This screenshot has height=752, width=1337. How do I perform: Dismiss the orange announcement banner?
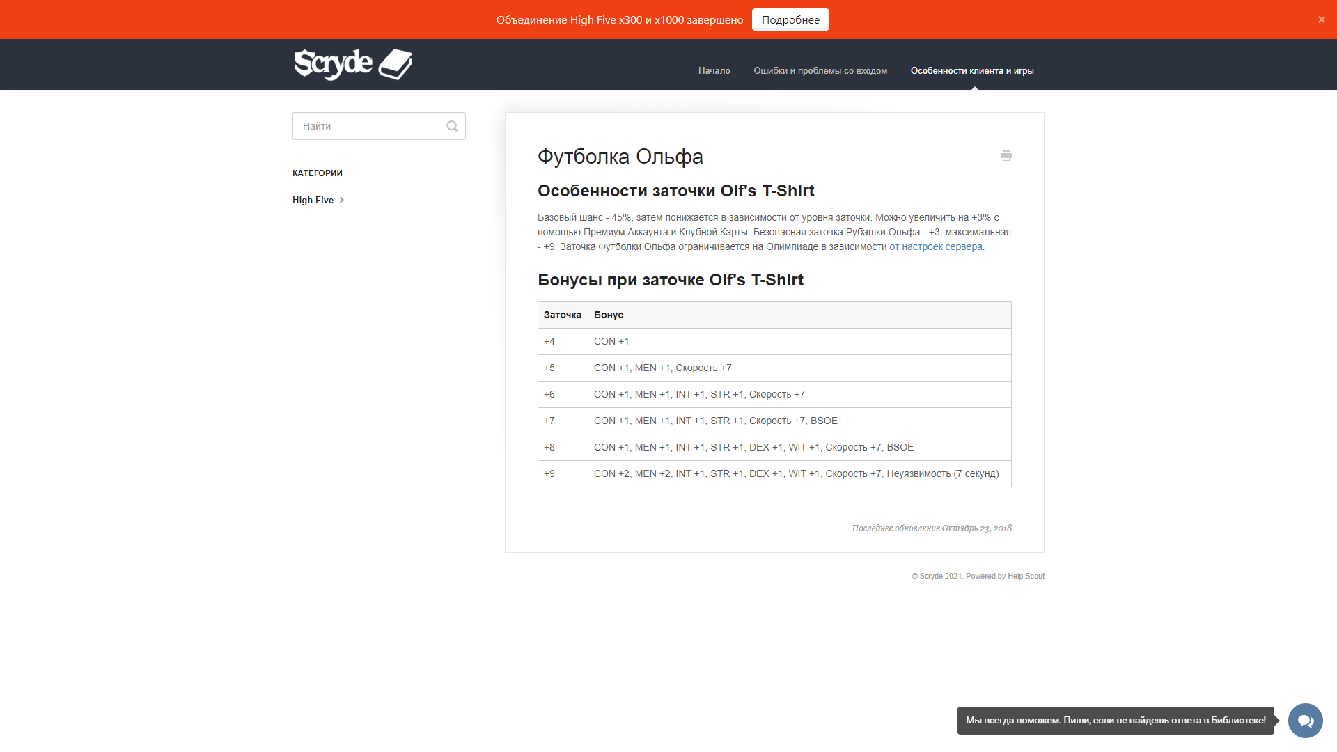click(1321, 19)
